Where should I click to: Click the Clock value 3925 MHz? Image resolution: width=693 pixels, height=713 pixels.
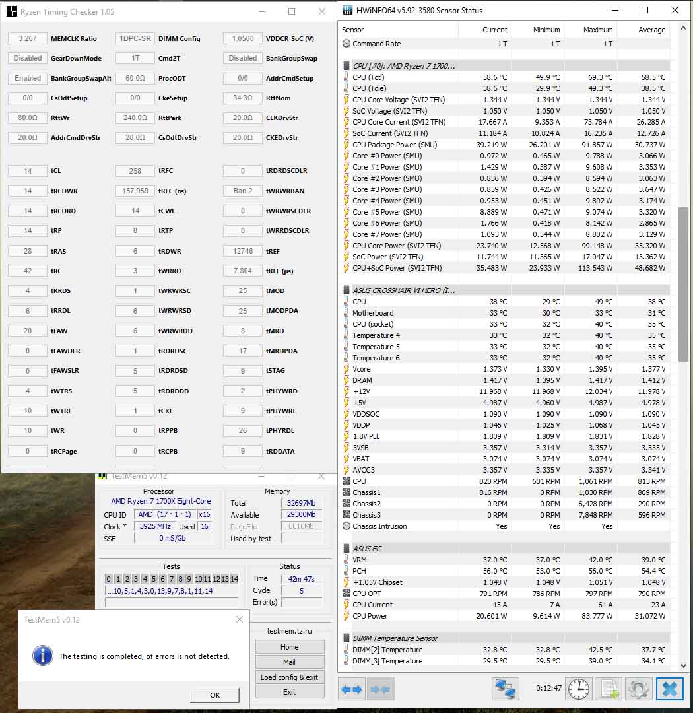(155, 526)
